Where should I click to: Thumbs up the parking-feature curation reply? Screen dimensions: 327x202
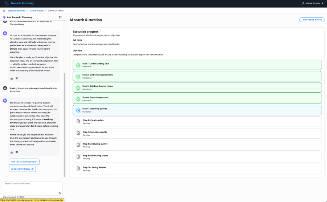point(12,152)
